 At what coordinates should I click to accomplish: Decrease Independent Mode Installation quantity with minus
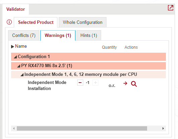pyautogui.click(x=80, y=83)
